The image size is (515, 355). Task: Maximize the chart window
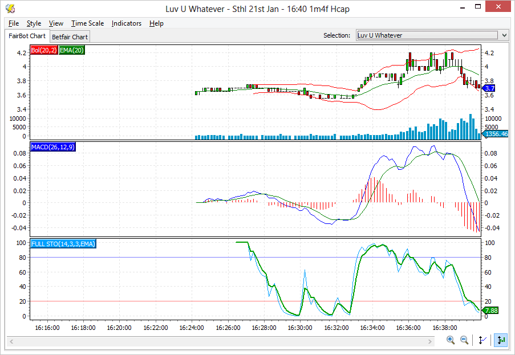coord(478,7)
